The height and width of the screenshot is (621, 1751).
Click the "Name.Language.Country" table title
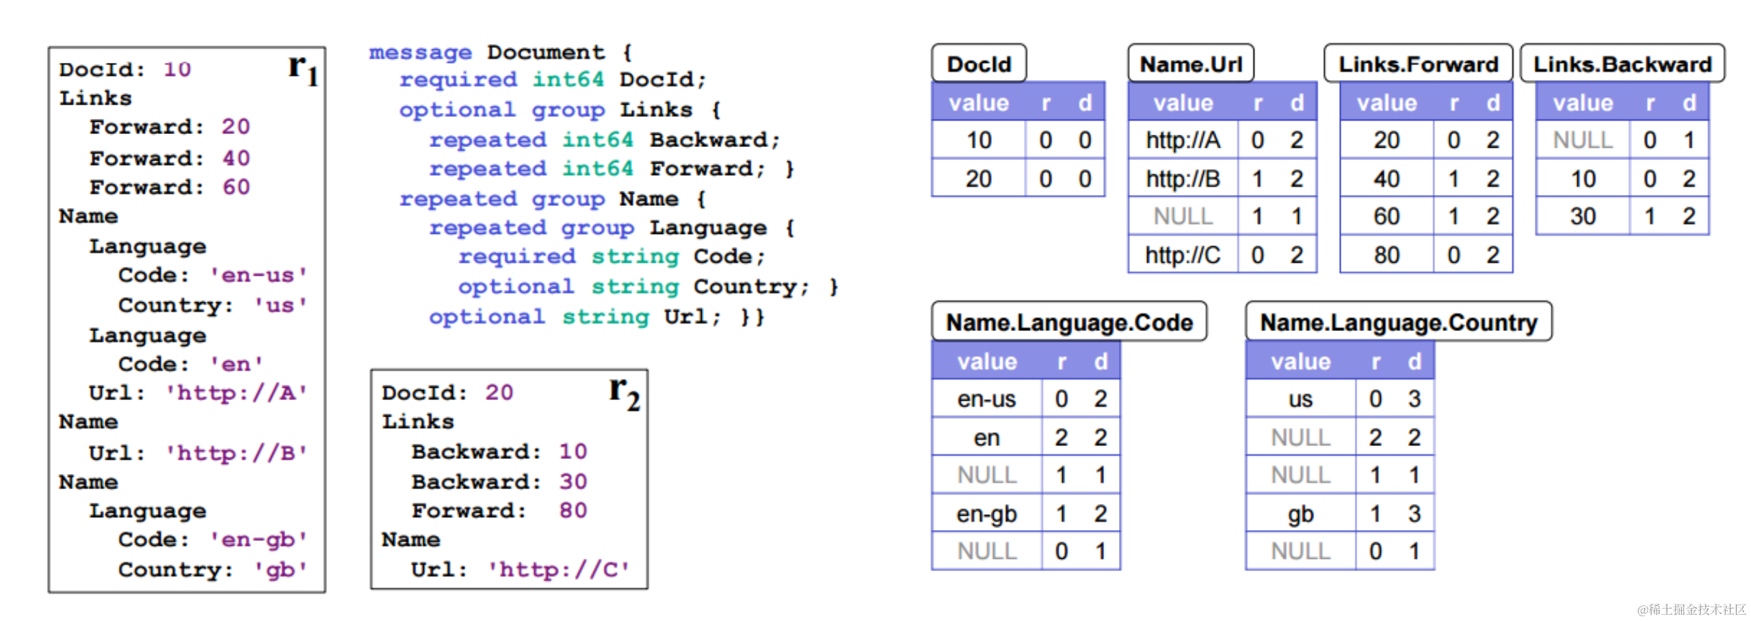pos(1399,321)
